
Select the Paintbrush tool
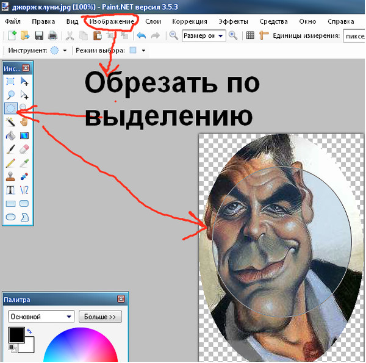pos(10,149)
